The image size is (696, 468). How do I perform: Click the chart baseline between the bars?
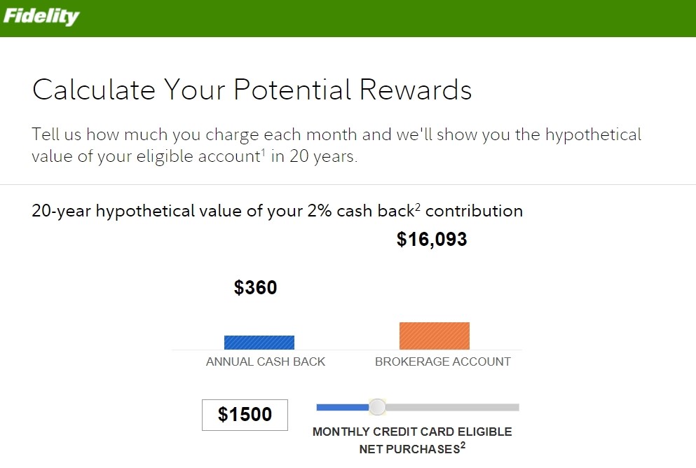tap(347, 350)
